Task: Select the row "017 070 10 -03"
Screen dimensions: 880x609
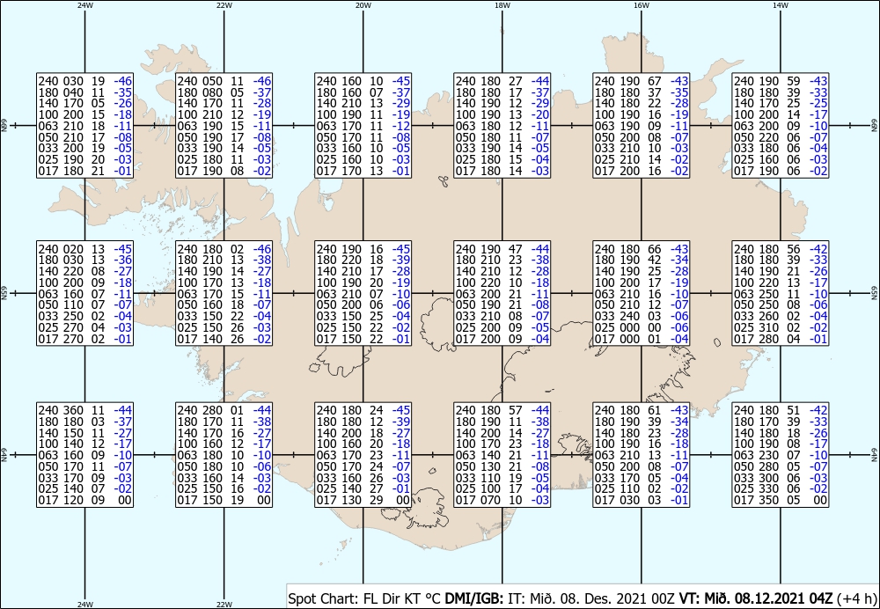Action: 502,500
